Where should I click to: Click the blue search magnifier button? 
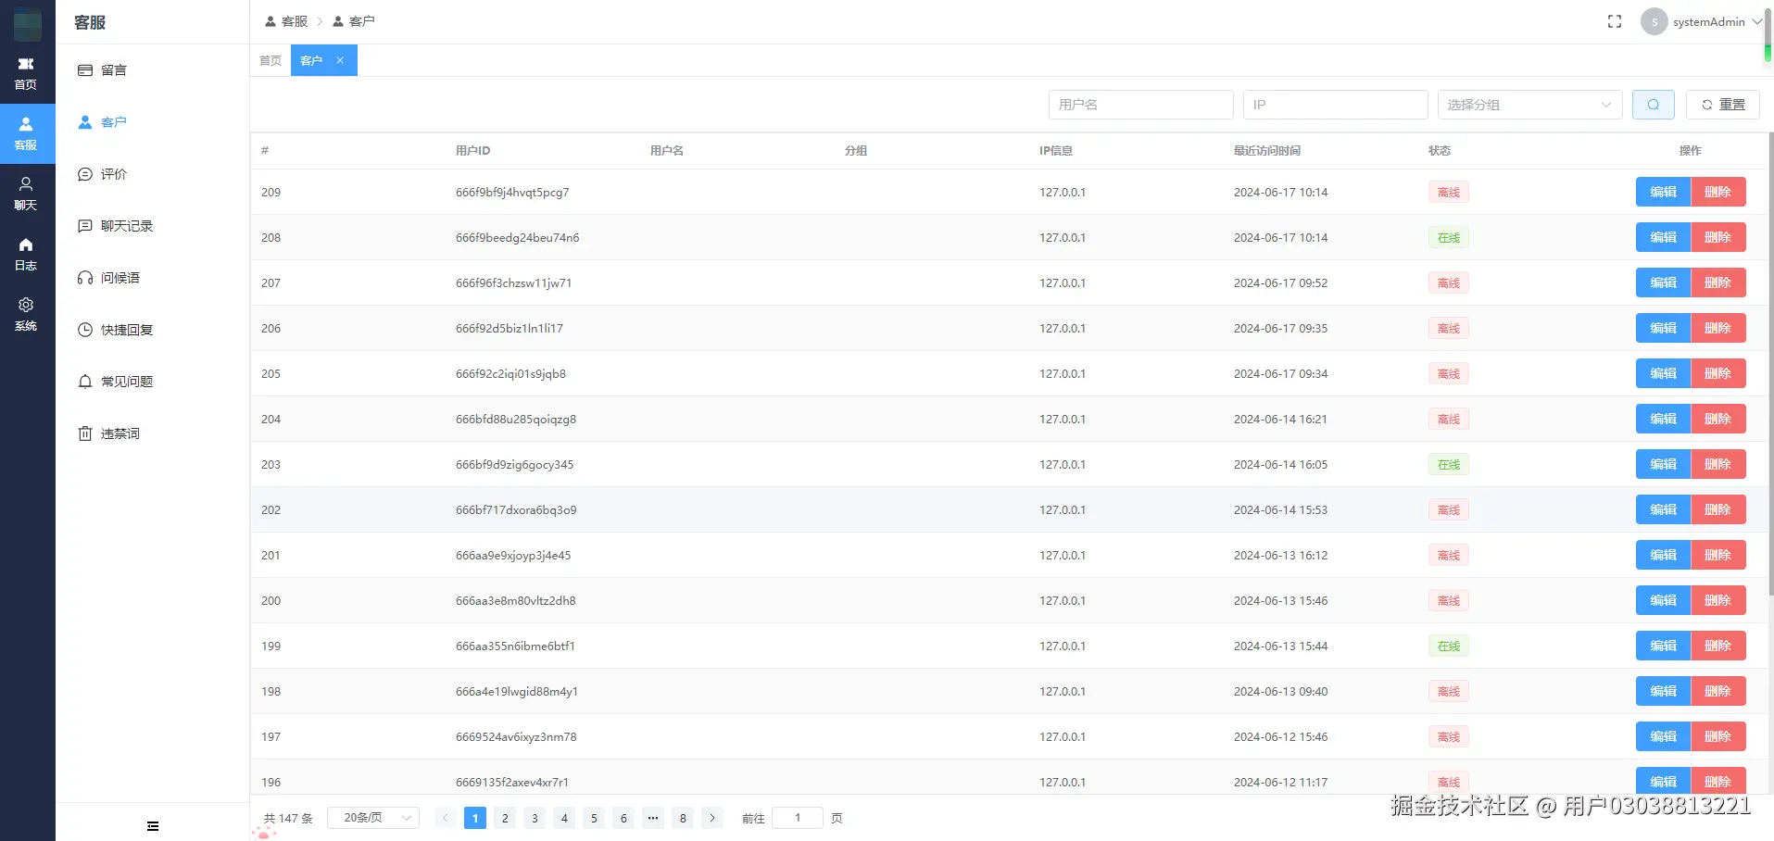point(1653,105)
